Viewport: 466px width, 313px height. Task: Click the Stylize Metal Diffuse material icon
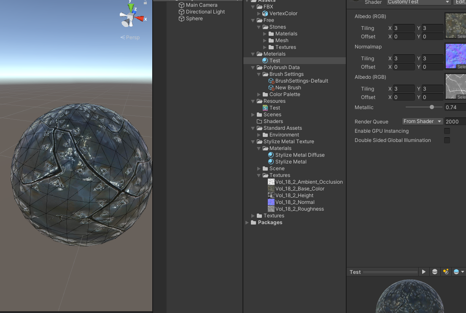[x=271, y=155]
